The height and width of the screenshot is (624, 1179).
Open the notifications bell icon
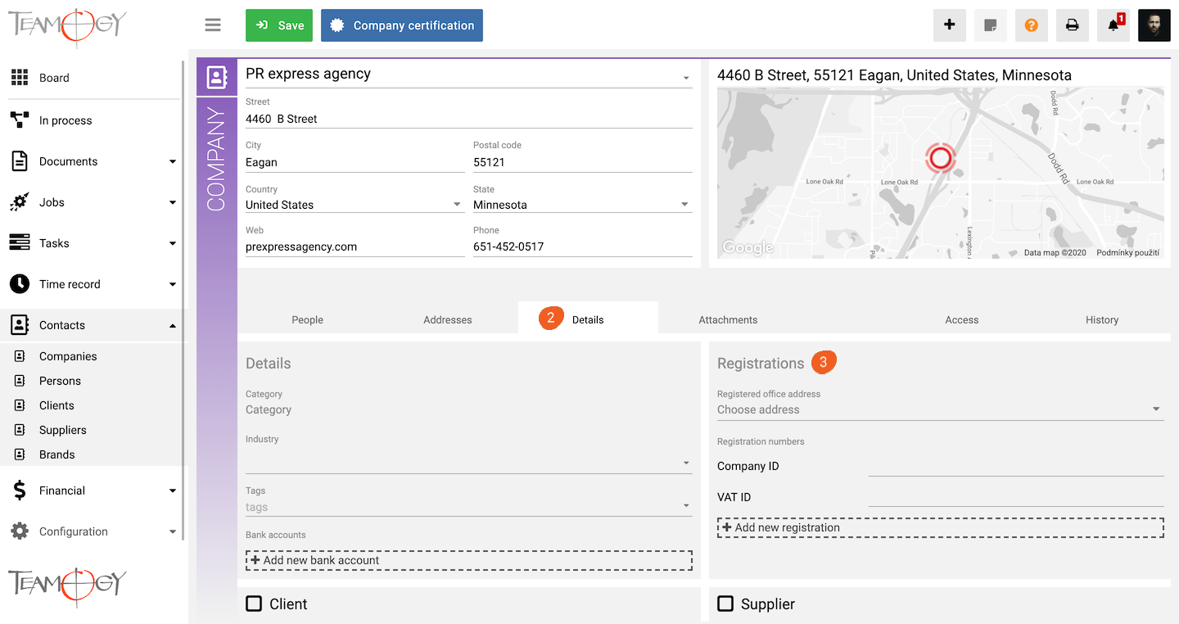click(x=1113, y=25)
